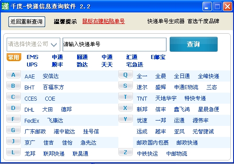
Task: Select 中邮物流 courier
Action: click(x=177, y=153)
